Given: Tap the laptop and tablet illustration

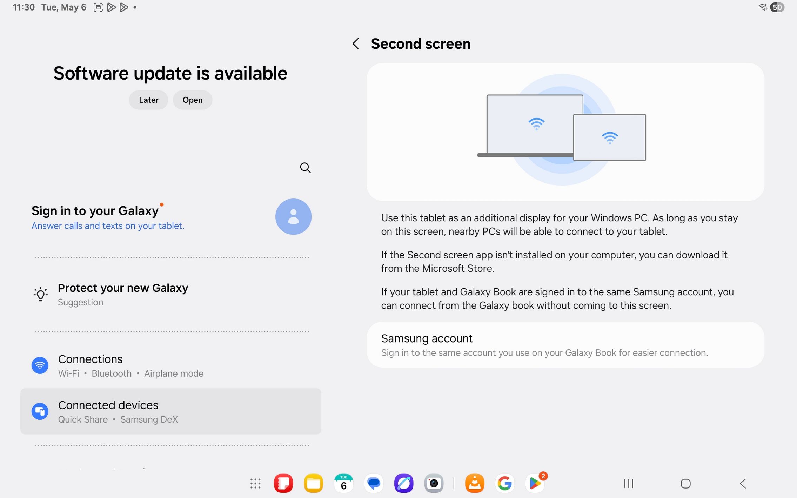Looking at the screenshot, I should click(x=562, y=130).
